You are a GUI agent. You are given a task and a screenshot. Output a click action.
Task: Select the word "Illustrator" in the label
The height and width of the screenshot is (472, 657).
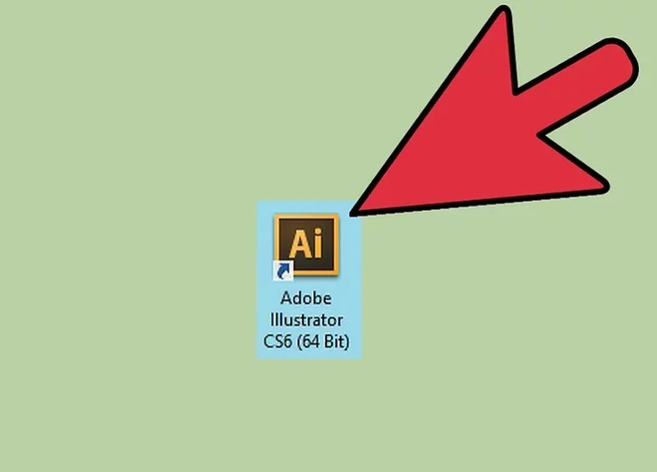(x=307, y=320)
